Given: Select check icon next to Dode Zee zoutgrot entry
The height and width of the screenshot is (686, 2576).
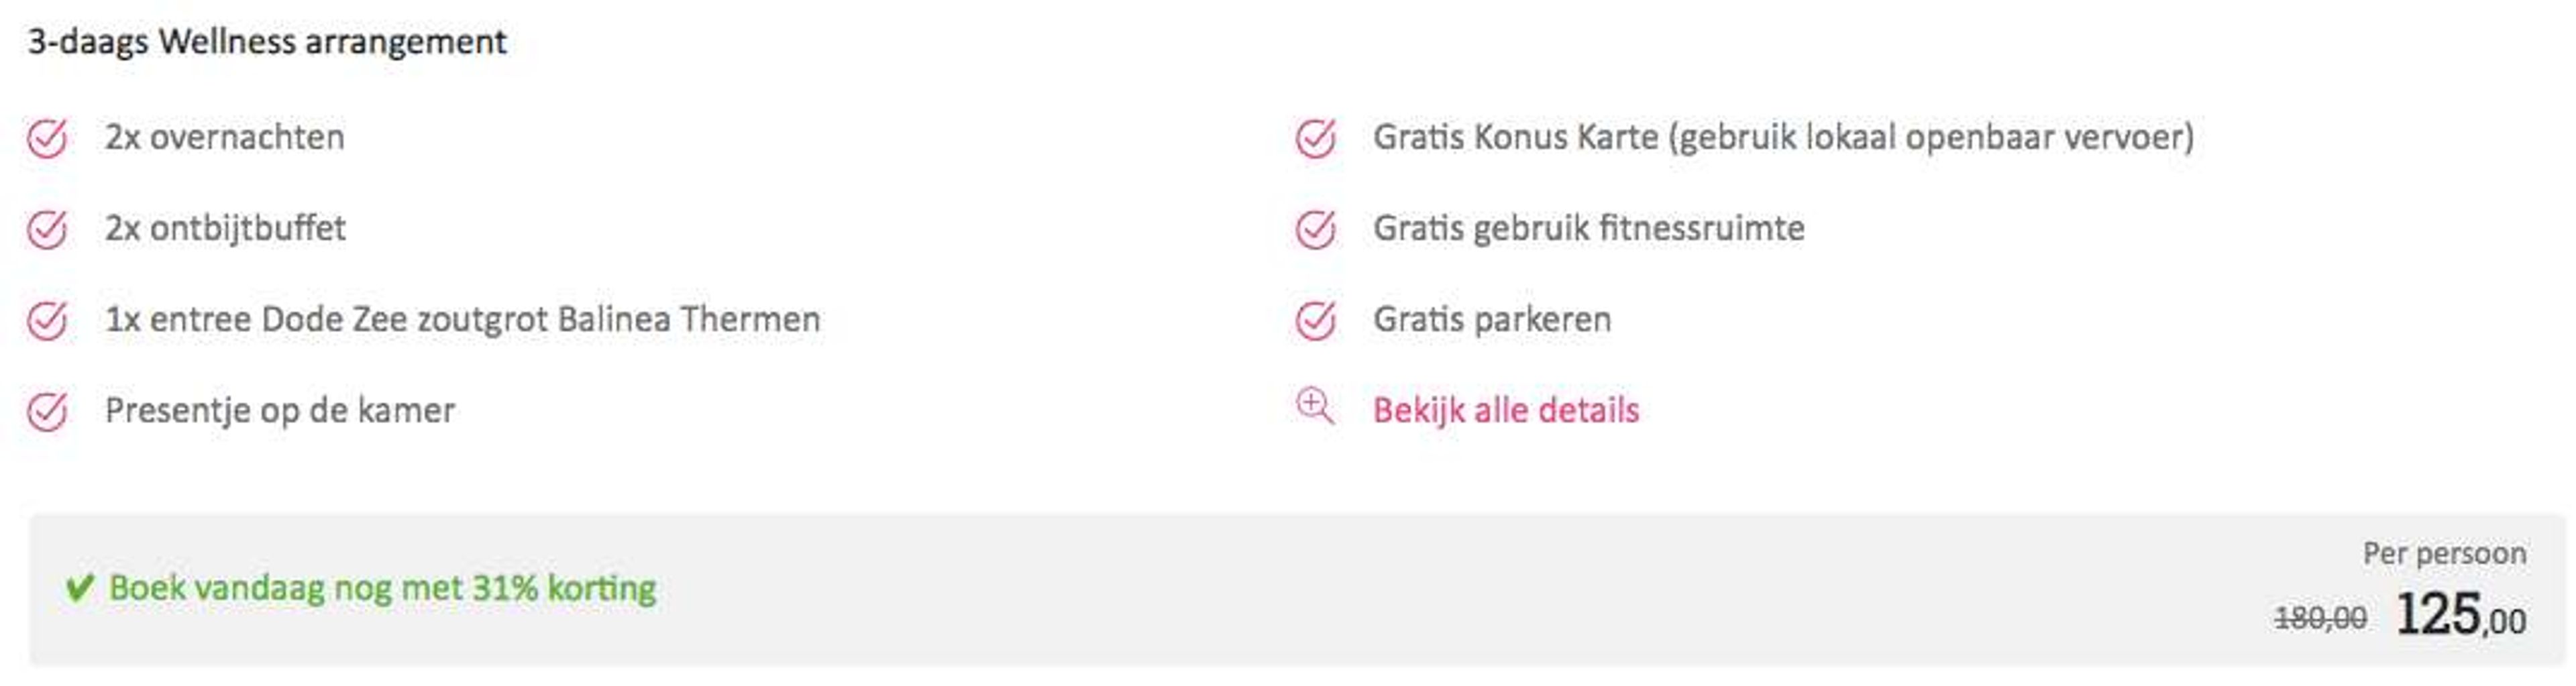Looking at the screenshot, I should coord(47,320).
